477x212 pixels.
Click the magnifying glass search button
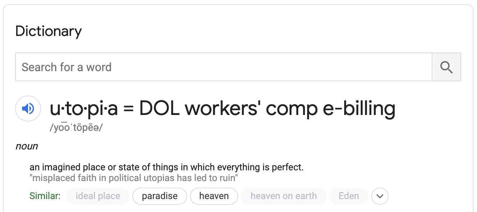pos(446,67)
